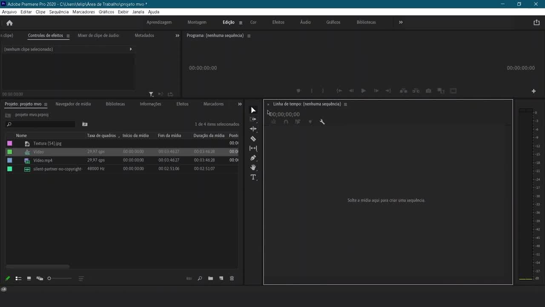Viewport: 545px width, 307px height.
Task: Click the Lift button in Program monitor
Action: pyautogui.click(x=403, y=91)
